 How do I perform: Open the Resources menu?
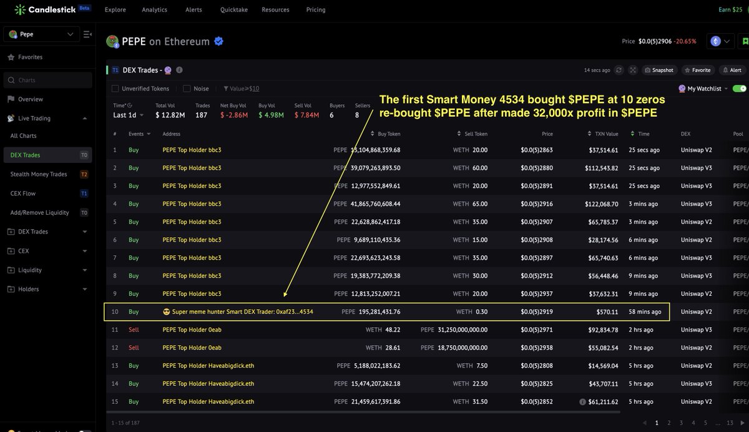[x=275, y=9]
